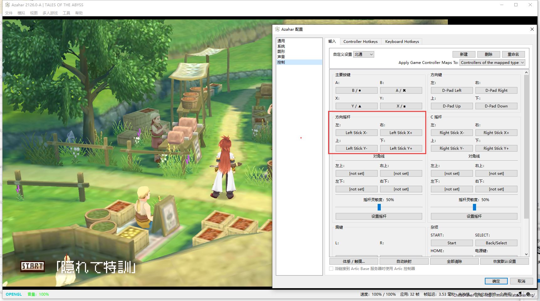Screen dimensions: 540x301
Task: Click the D-Pad Up mapping button
Action: 452,106
